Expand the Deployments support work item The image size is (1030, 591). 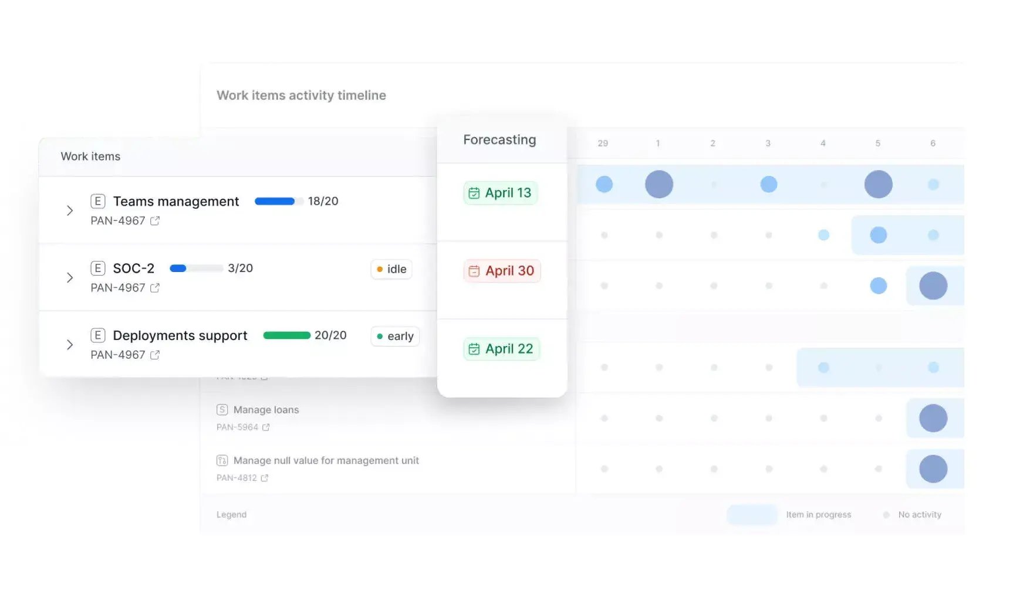point(70,345)
